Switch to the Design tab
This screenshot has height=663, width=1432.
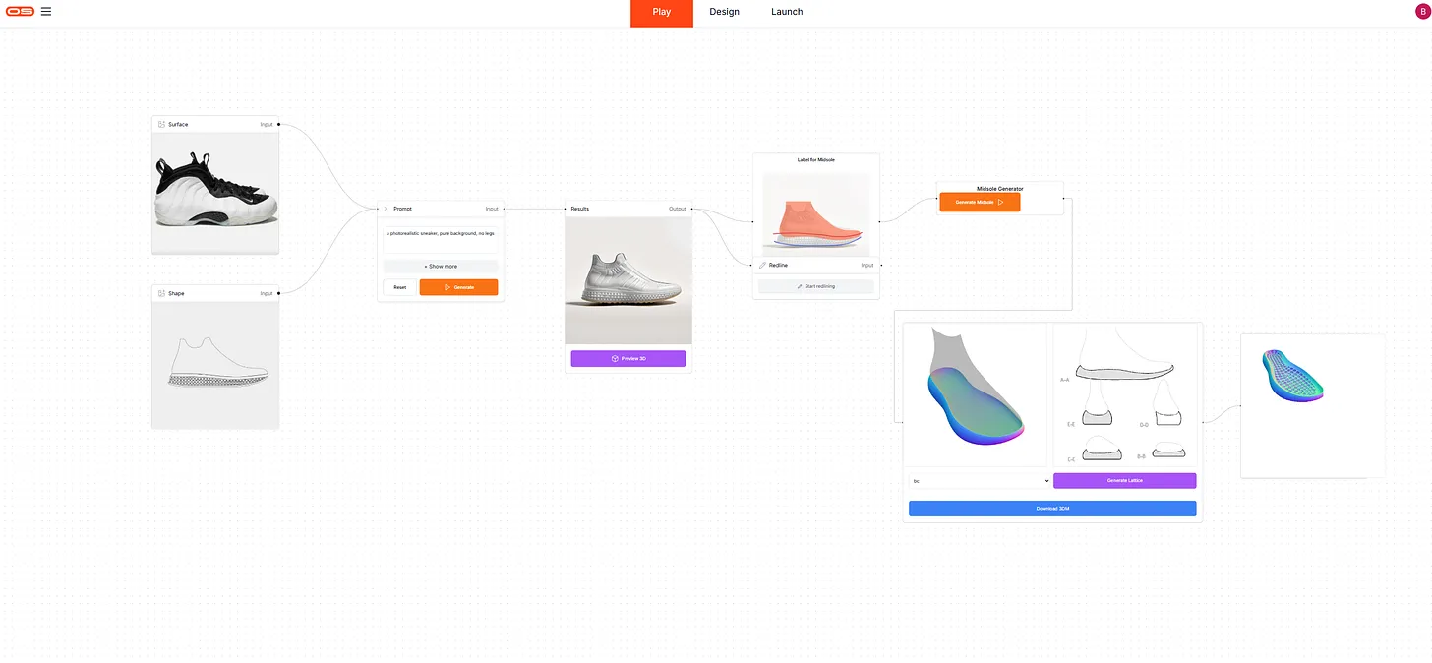click(x=724, y=13)
